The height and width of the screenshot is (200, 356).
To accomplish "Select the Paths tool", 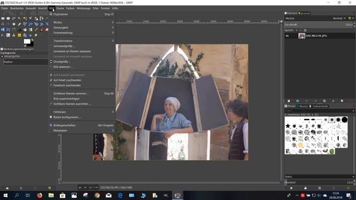I will click(42, 18).
